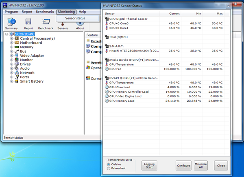Expand the Motherboard tree node
Image resolution: width=244 pixels, height=177 pixels.
tap(11, 43)
